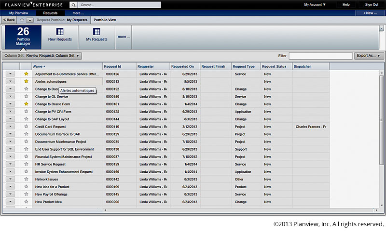Screen dimensions: 386x231
Task: Star the HR Service Request row
Action: (26, 164)
